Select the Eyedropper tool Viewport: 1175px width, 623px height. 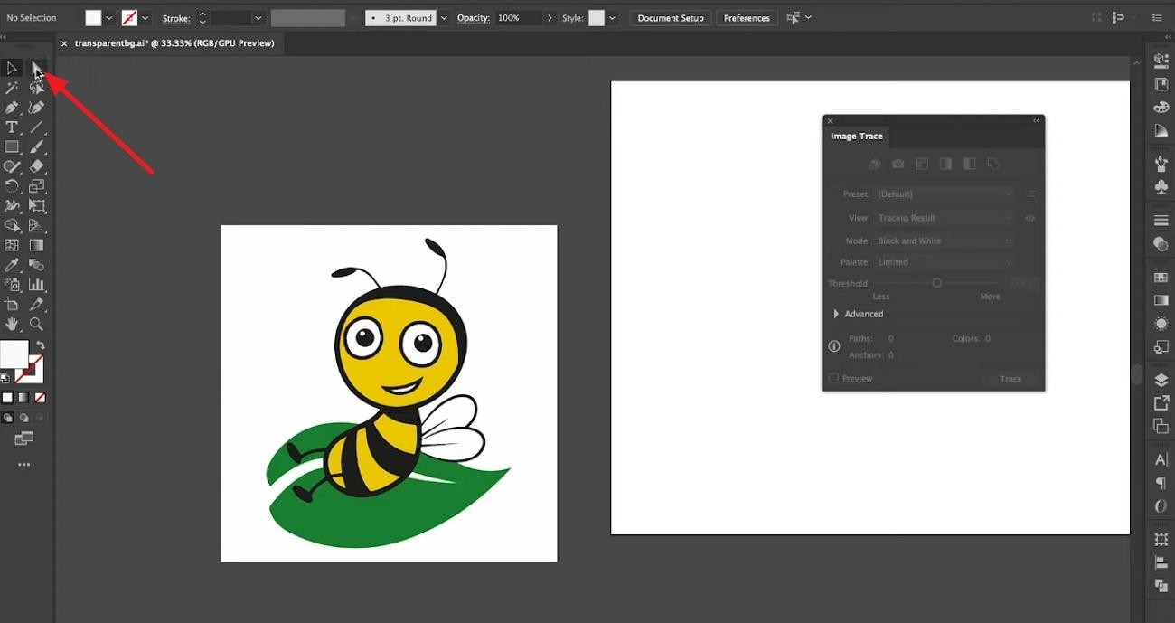pyautogui.click(x=12, y=265)
